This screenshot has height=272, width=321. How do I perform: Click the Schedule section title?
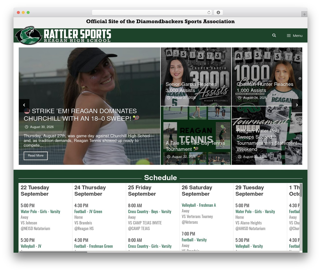pyautogui.click(x=160, y=178)
